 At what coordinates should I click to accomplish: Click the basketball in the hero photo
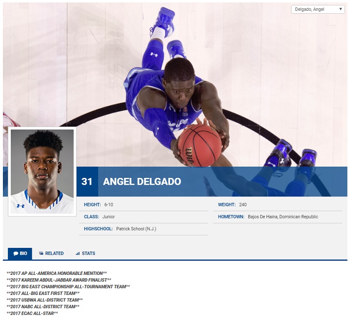point(199,145)
